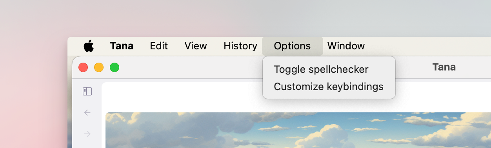This screenshot has width=491, height=148.
Task: Open the Edit menu
Action: click(159, 46)
